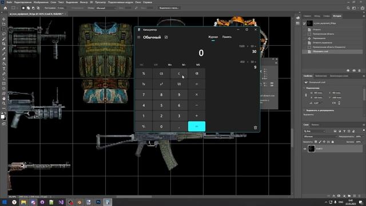
Task: Choose Add to selection mode icon
Action: pos(28,8)
